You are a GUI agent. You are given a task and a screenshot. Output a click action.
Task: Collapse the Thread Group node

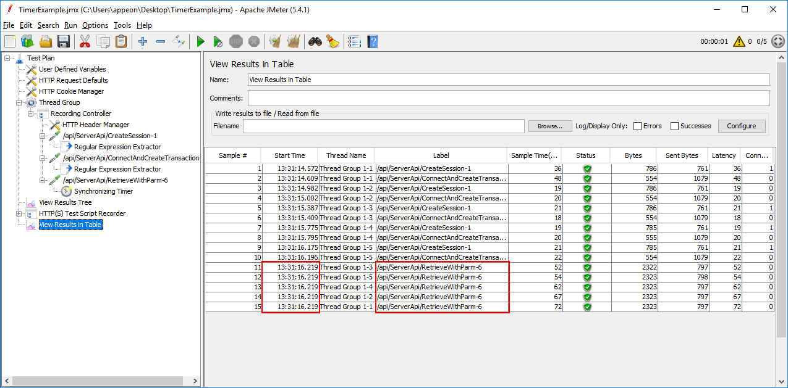click(x=19, y=102)
